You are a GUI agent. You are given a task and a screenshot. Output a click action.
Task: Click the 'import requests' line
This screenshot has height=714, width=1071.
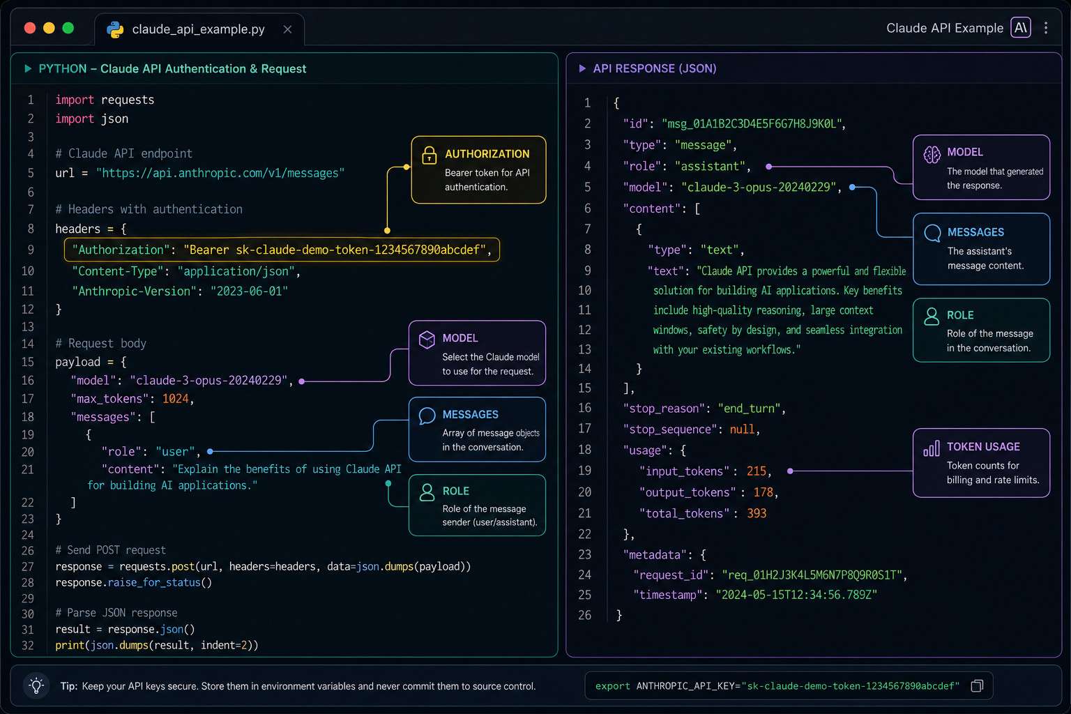105,100
